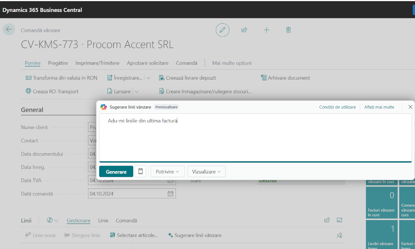Expand the Vizualizare dropdown
This screenshot has height=249, width=415.
pos(206,171)
